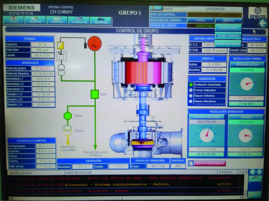Click the red generator G symbol

pos(94,43)
